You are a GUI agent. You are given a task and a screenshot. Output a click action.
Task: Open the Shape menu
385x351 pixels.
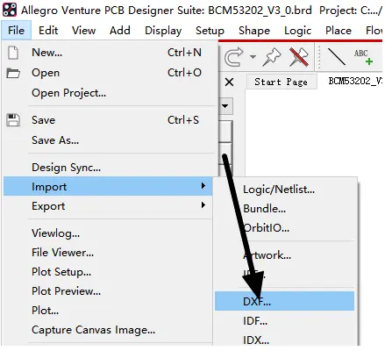254,31
